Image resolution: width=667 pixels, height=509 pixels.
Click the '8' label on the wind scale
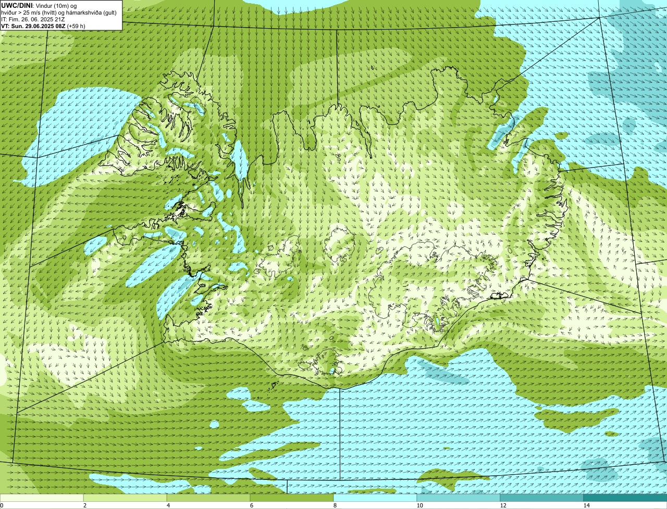tap(335, 505)
